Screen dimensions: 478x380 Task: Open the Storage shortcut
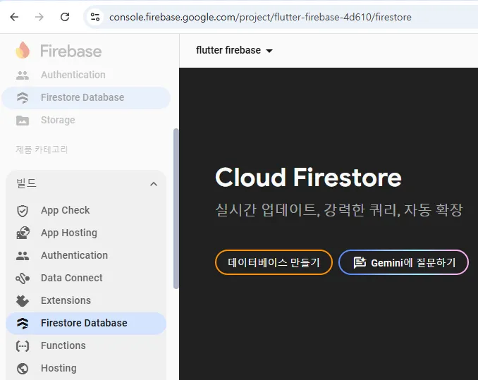point(58,120)
